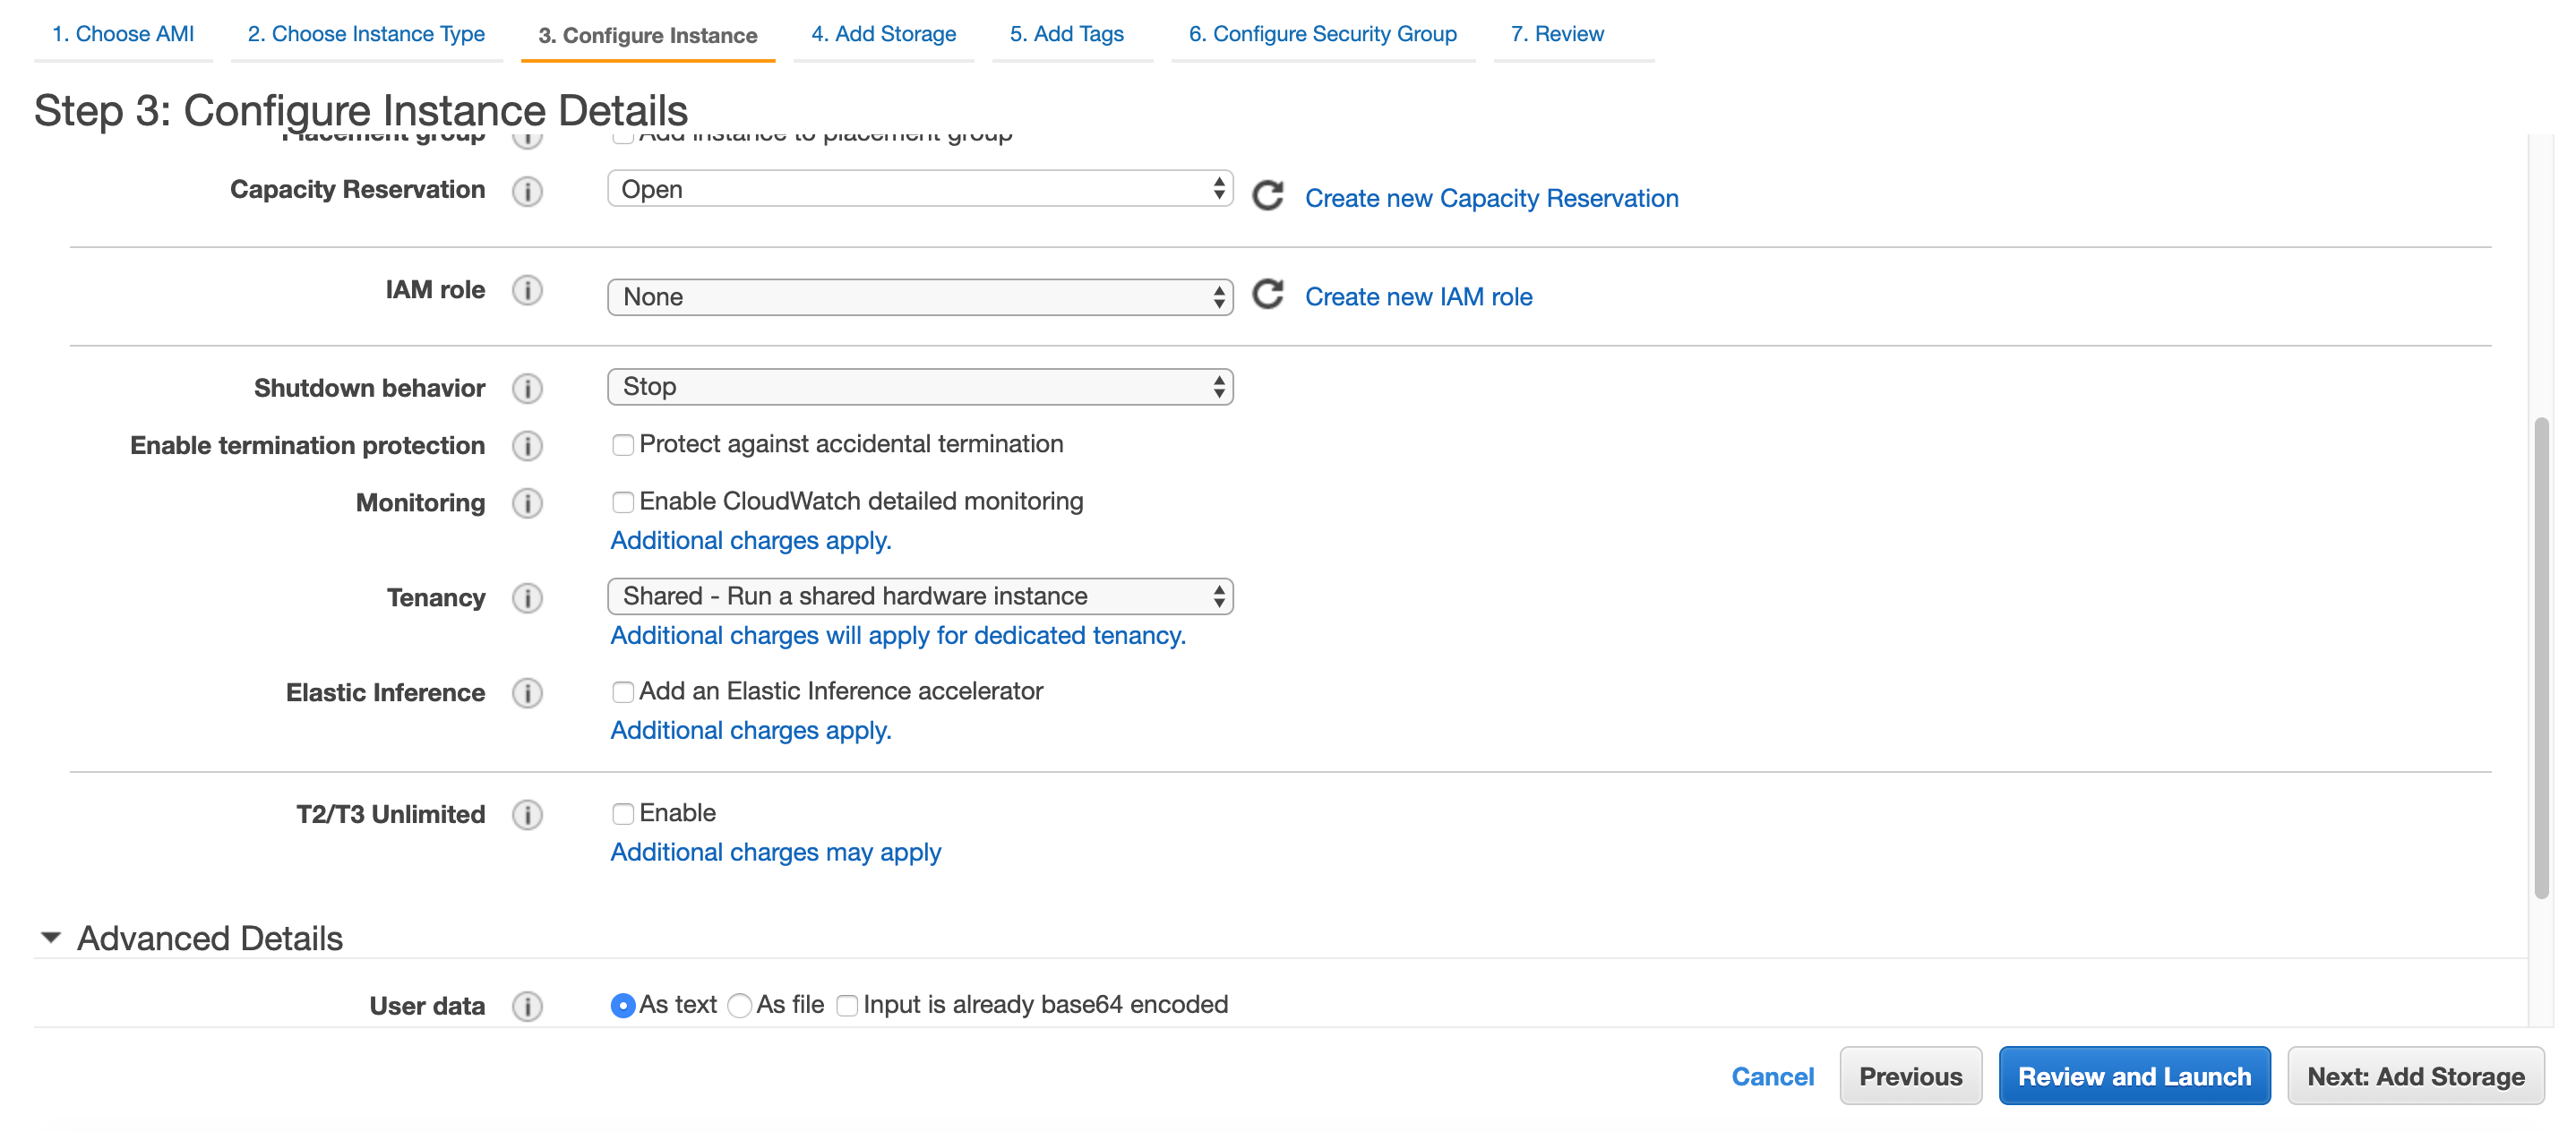Screen dimensions: 2576x1132
Task: Enable protection against accidental termination
Action: 623,444
